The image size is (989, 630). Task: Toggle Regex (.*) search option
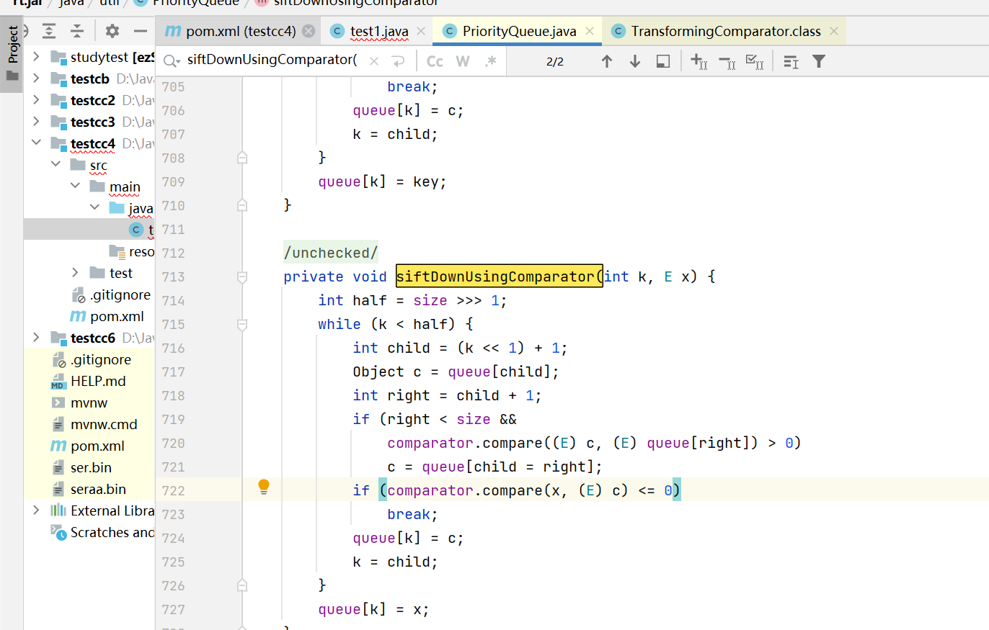491,61
